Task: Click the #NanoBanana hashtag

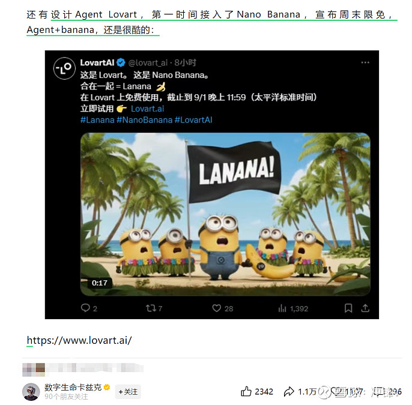Action: coord(144,120)
